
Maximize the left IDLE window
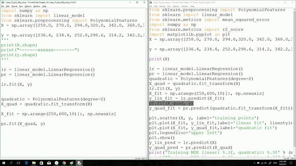pyautogui.click(x=137, y=2)
